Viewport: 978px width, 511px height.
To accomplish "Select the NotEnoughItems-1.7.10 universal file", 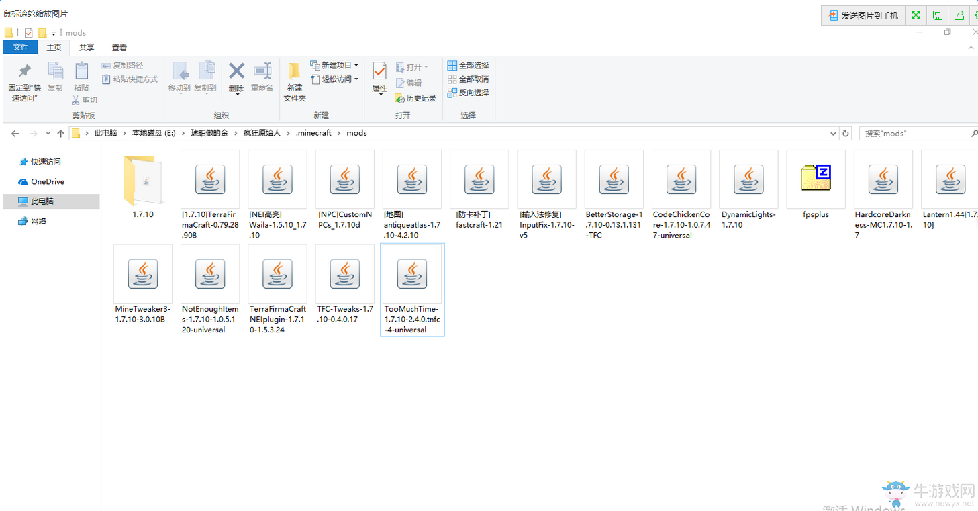I will (210, 289).
